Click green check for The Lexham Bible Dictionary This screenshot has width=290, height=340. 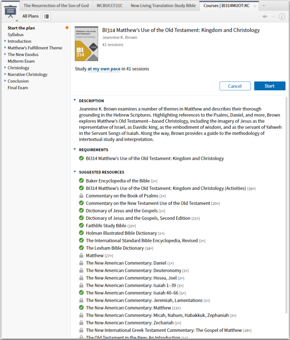pyautogui.click(x=81, y=248)
